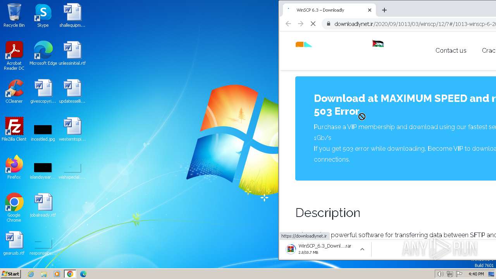Screen dimensions: 496x279
Task: Click the flag image in header
Action: coord(378,44)
